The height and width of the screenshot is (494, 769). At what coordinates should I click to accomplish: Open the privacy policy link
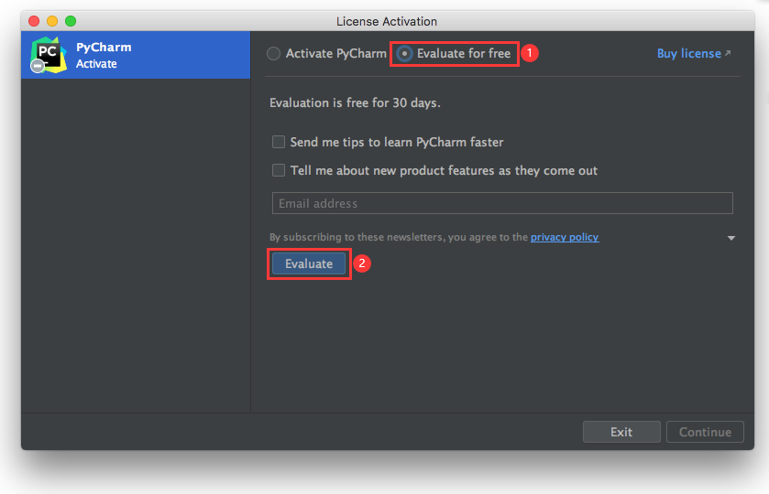tap(565, 237)
